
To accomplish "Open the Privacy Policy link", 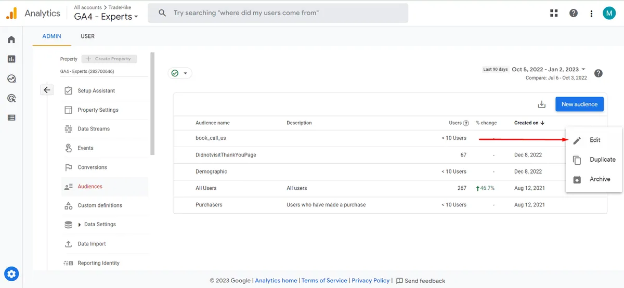I will tap(371, 281).
